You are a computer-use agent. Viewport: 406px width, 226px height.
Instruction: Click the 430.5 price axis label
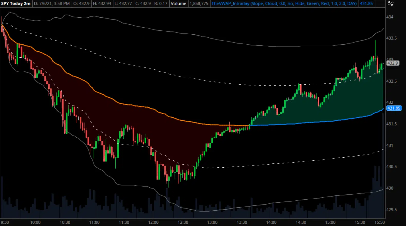point(391,167)
